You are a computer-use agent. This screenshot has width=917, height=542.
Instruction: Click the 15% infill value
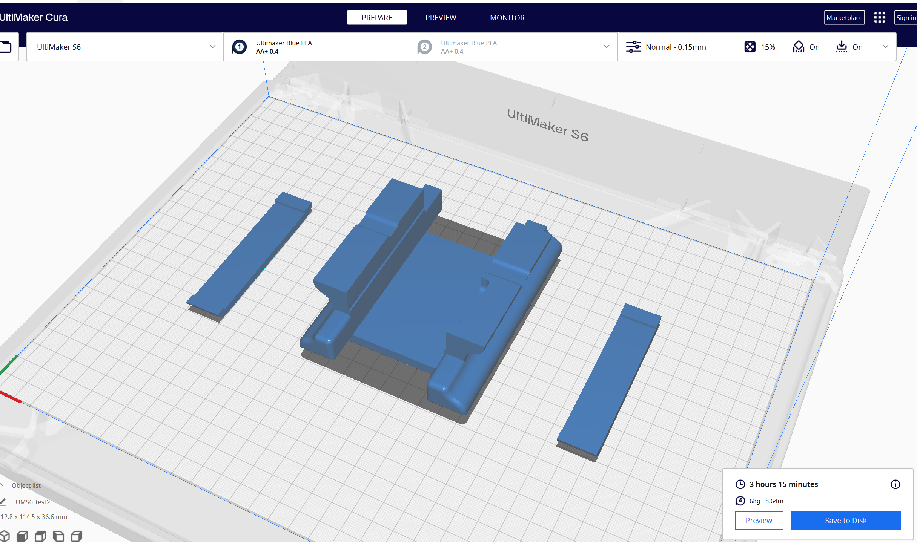tap(768, 47)
